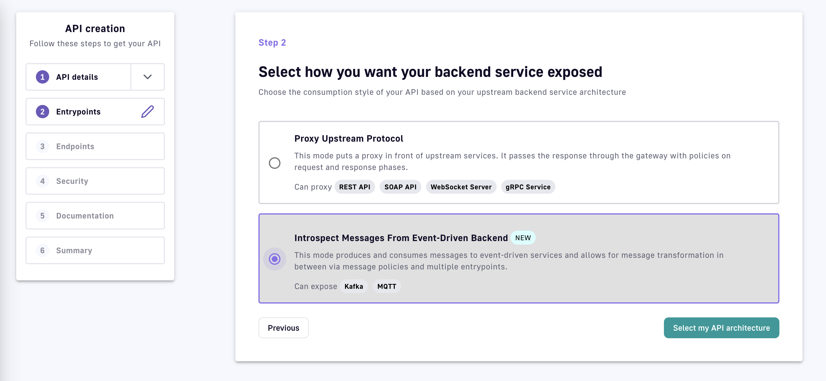Click the SOAP API chip
The image size is (826, 381).
coord(400,187)
